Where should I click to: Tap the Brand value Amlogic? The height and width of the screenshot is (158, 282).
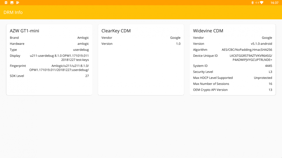pyautogui.click(x=83, y=38)
